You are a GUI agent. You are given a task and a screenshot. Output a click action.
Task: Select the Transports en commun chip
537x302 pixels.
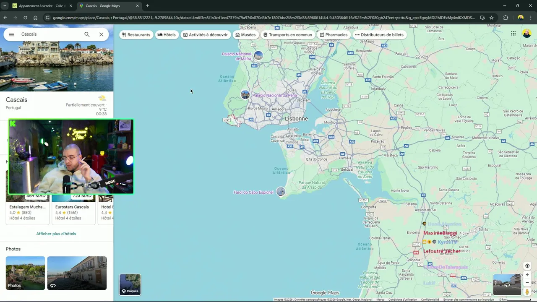point(287,35)
